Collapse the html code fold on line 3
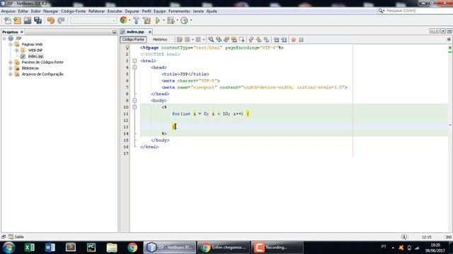The width and height of the screenshot is (453, 254). pyautogui.click(x=134, y=61)
